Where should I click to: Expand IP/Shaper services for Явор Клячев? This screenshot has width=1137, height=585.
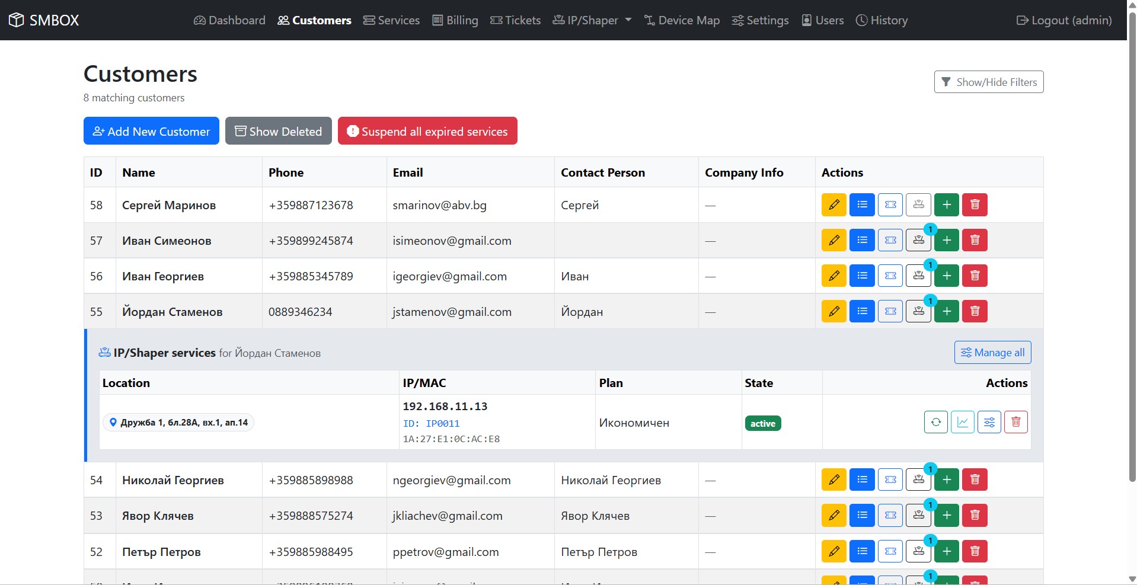coord(918,515)
